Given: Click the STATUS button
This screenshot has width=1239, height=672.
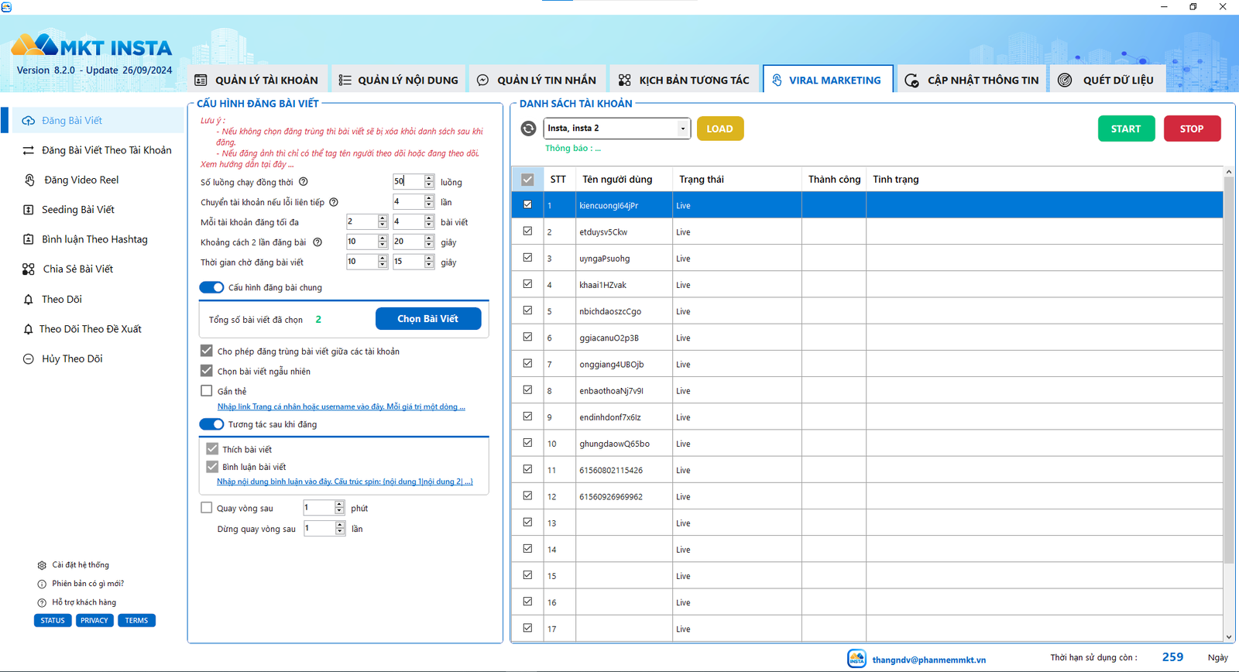Looking at the screenshot, I should click(x=53, y=620).
